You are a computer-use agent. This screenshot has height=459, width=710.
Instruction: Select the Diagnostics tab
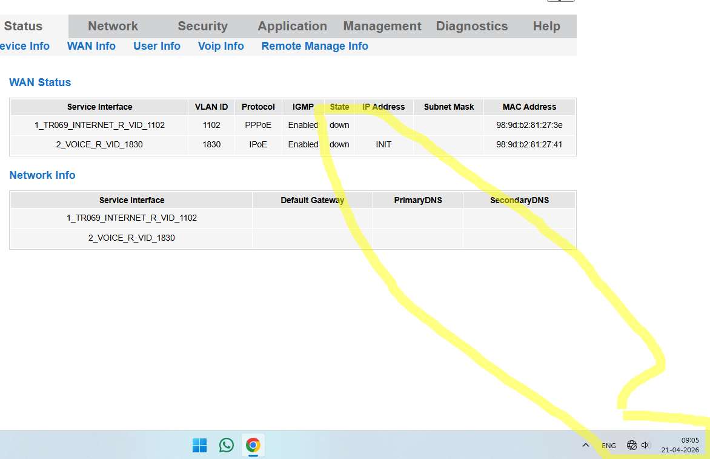tap(472, 26)
